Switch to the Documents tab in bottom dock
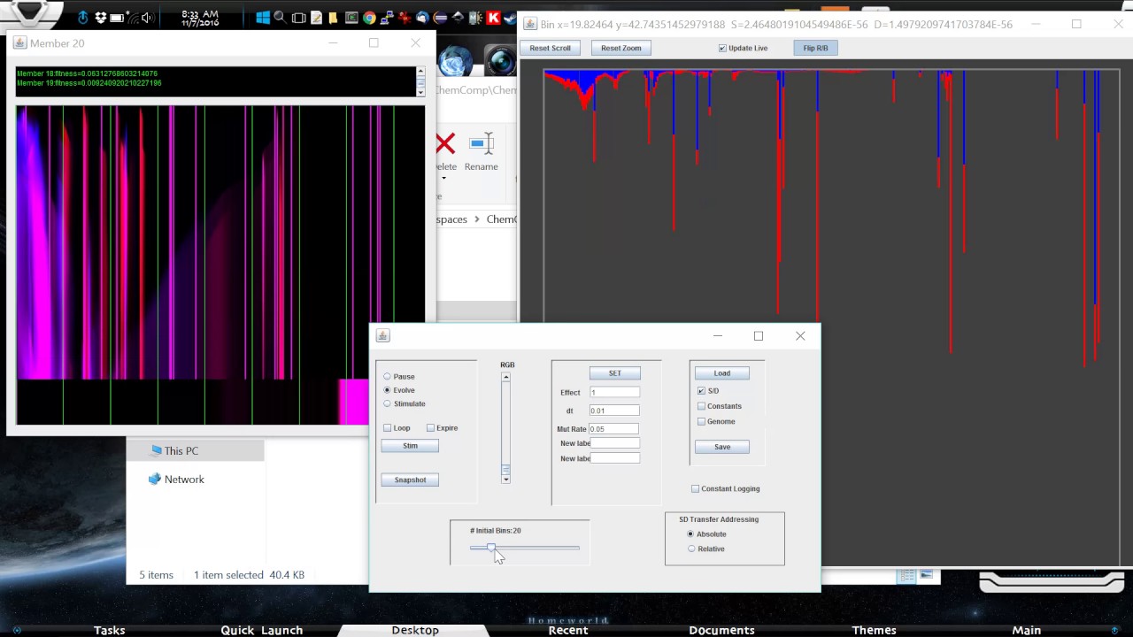The height and width of the screenshot is (637, 1133). point(721,630)
